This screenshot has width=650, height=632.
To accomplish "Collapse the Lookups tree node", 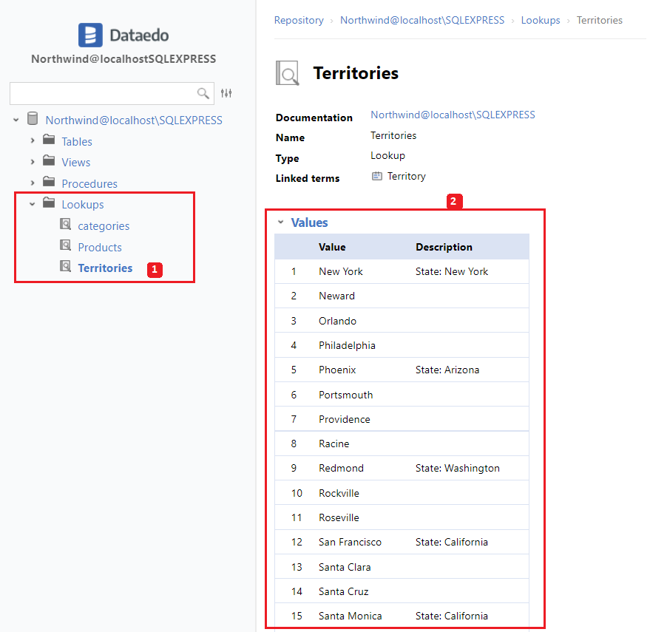I will point(33,204).
